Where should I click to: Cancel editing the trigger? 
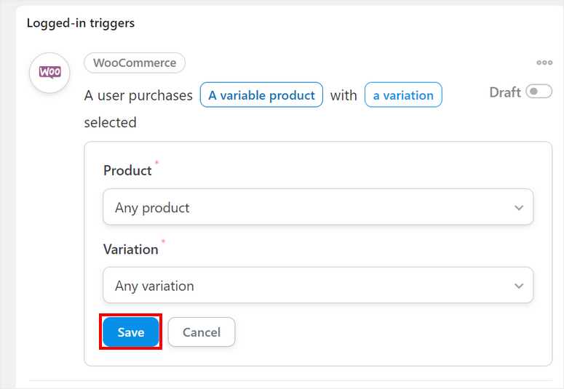pyautogui.click(x=202, y=332)
